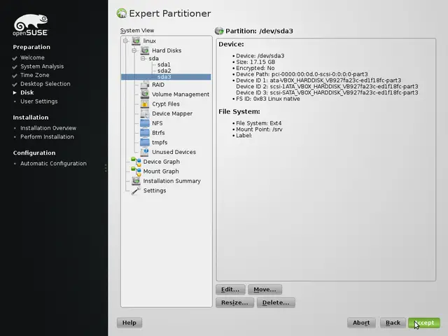Click the Time Zone step
This screenshot has height=336, width=448.
(34, 75)
